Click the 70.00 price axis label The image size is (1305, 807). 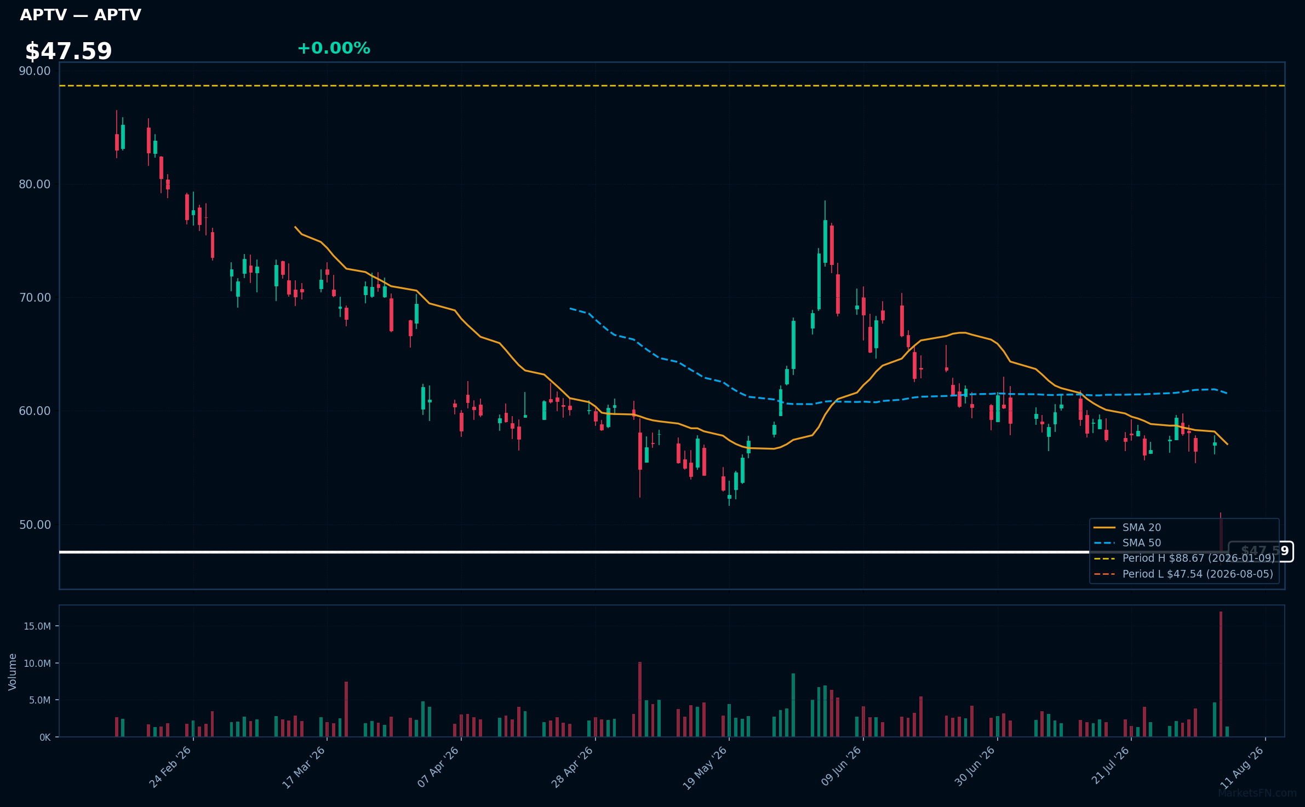35,298
